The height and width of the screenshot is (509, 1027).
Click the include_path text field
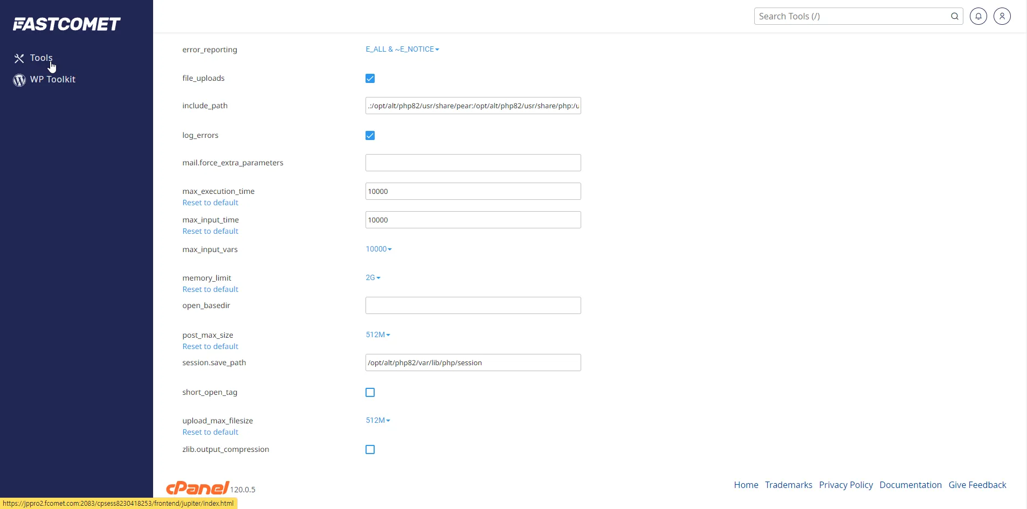473,106
